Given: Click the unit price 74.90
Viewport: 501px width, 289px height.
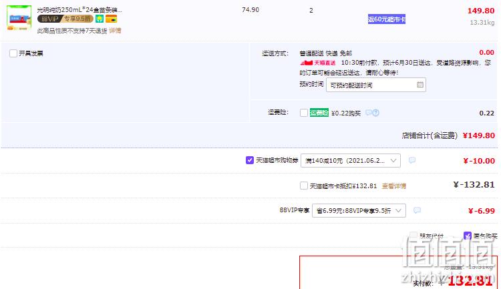Looking at the screenshot, I should (x=251, y=9).
